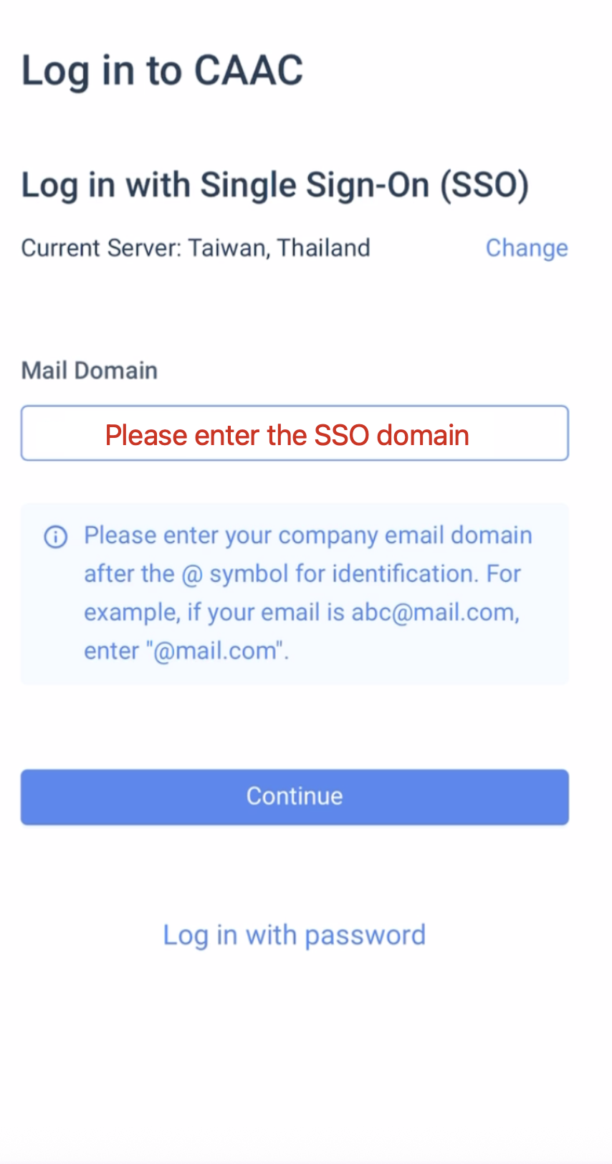Click the Current Server label text
Image resolution: width=612 pixels, height=1164 pixels.
point(102,248)
